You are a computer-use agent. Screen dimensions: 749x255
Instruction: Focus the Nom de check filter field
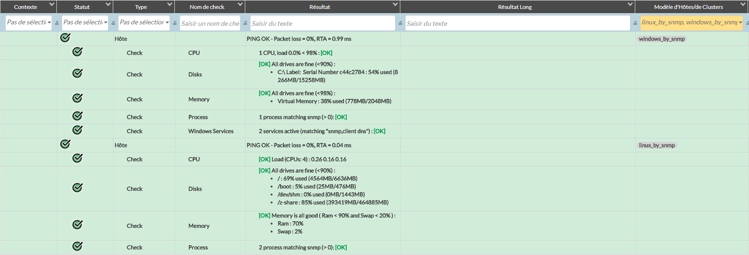(x=210, y=23)
